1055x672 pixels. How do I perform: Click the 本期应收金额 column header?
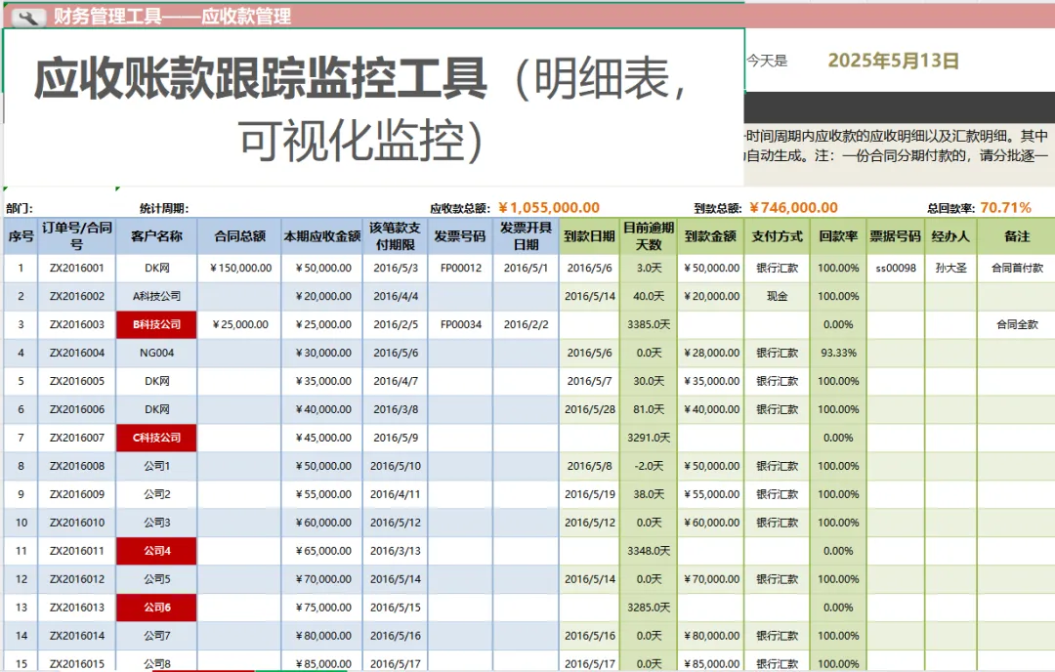coord(322,236)
